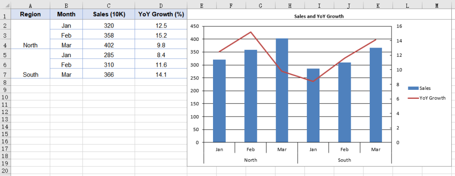Click the South Feb sales bar
Screen dimensions: 455x176
pyautogui.click(x=344, y=102)
